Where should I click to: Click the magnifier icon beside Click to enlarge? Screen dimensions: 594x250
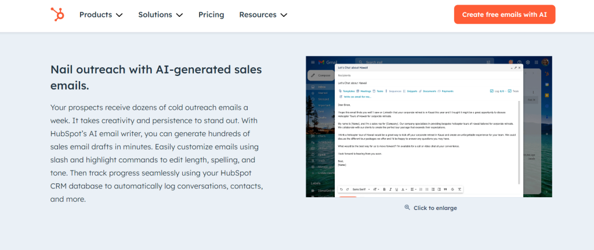point(407,208)
